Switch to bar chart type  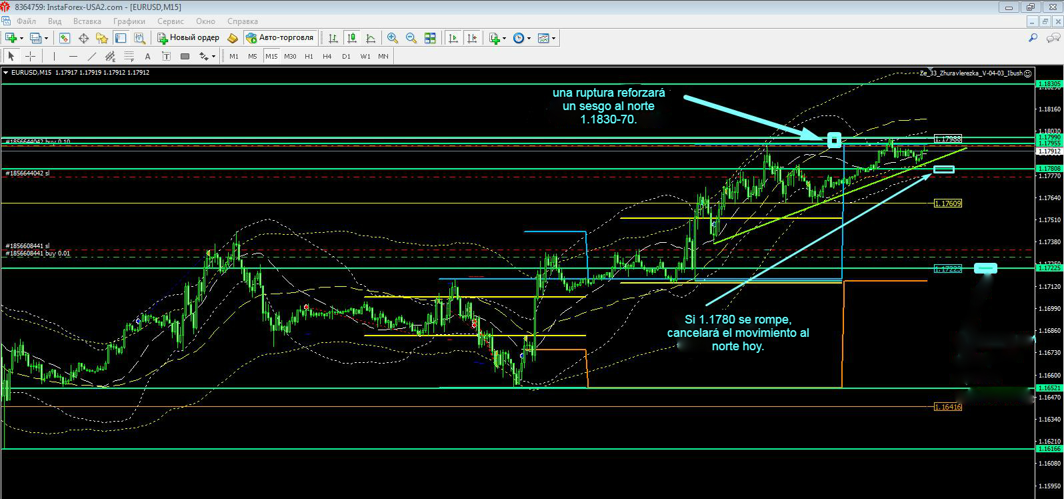point(332,38)
